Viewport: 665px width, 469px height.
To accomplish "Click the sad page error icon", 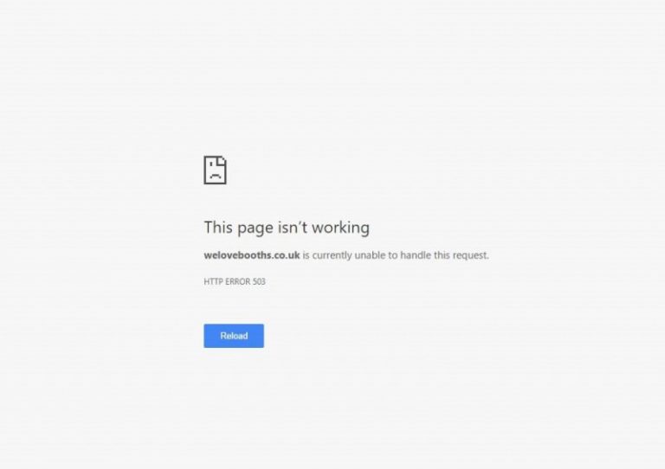I will (x=215, y=170).
